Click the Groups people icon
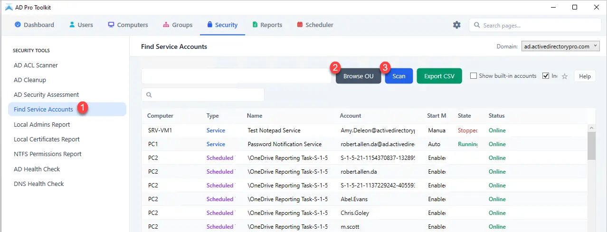The image size is (607, 232). [x=166, y=25]
